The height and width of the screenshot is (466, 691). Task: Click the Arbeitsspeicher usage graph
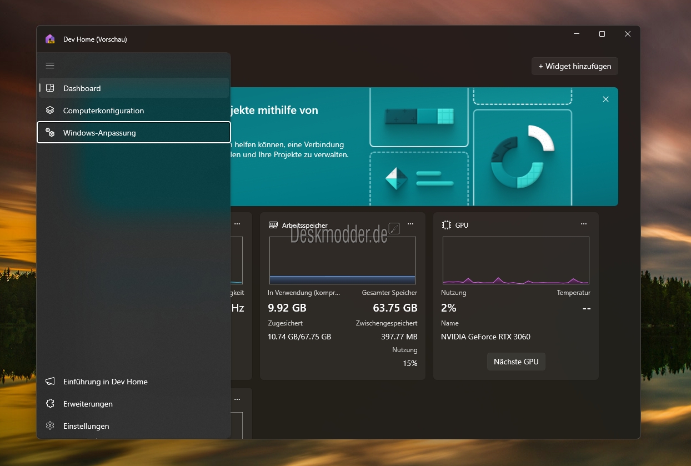[342, 260]
